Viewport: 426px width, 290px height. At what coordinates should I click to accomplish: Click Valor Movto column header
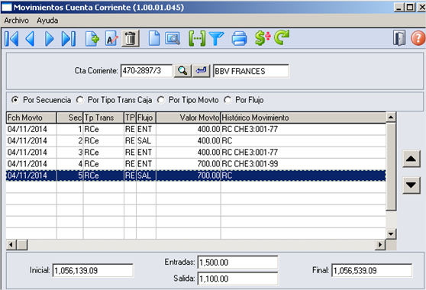(x=189, y=118)
